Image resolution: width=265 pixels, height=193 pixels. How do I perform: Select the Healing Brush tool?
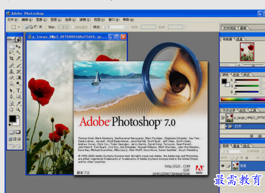(11, 65)
